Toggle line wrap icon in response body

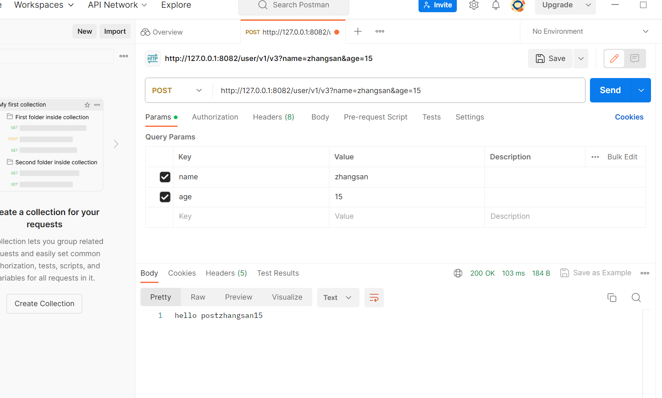pos(374,298)
